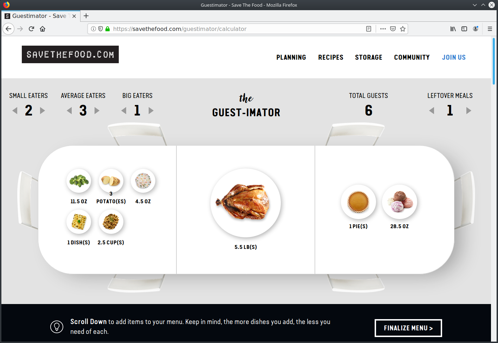498x343 pixels.
Task: Toggle reader view icon in the address bar
Action: (369, 29)
